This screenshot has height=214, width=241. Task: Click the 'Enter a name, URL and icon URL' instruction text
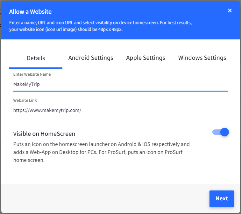(x=100, y=26)
